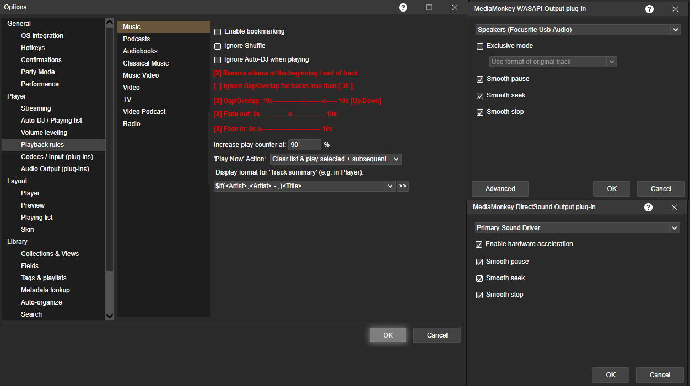Screen dimensions: 690x386
Task: Disable Enable hardware acceleration checkbox
Action: [479, 244]
